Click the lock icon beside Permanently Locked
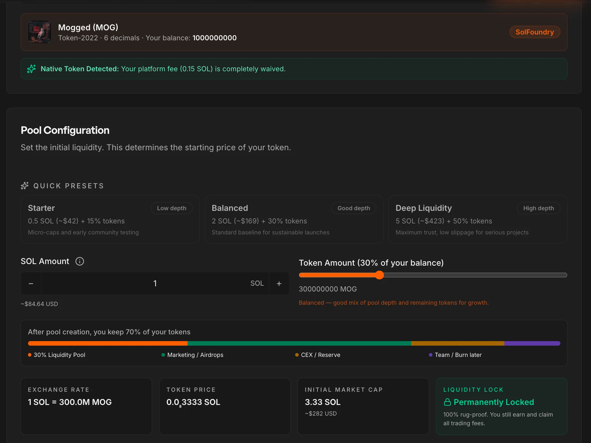The width and height of the screenshot is (591, 443). pos(447,402)
